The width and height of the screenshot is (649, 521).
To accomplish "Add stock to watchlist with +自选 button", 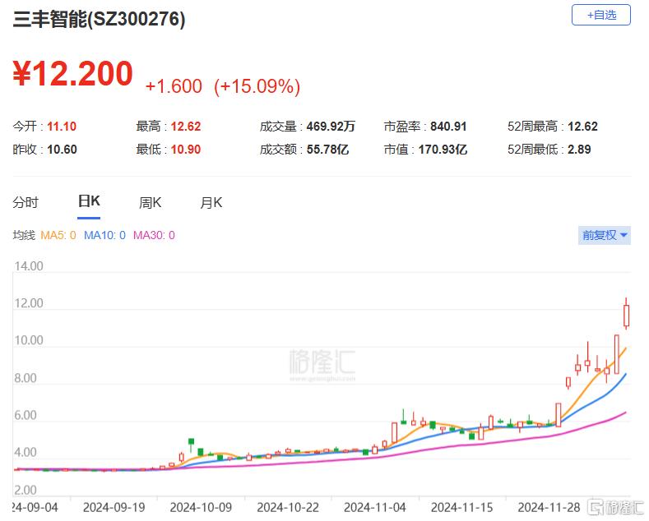I will click(601, 16).
